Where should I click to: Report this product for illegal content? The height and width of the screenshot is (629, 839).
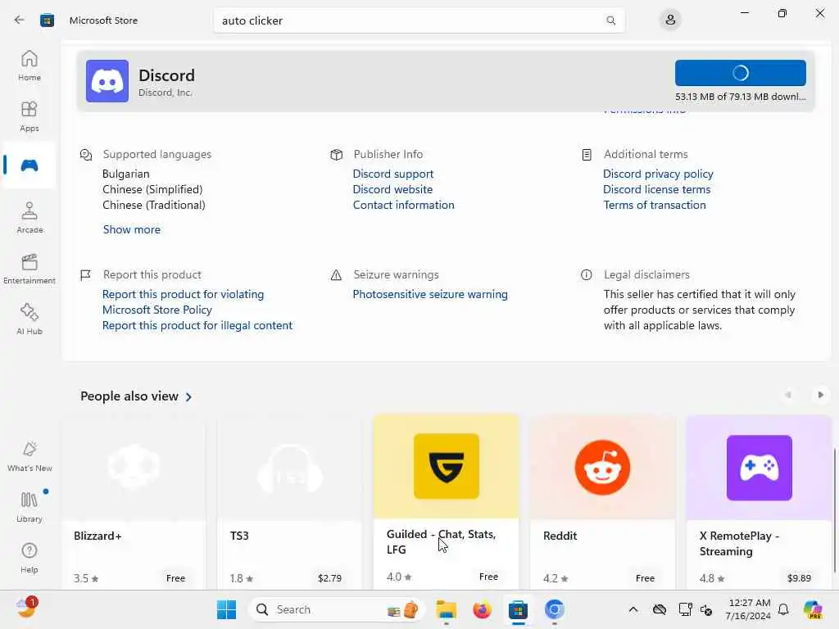click(x=197, y=325)
